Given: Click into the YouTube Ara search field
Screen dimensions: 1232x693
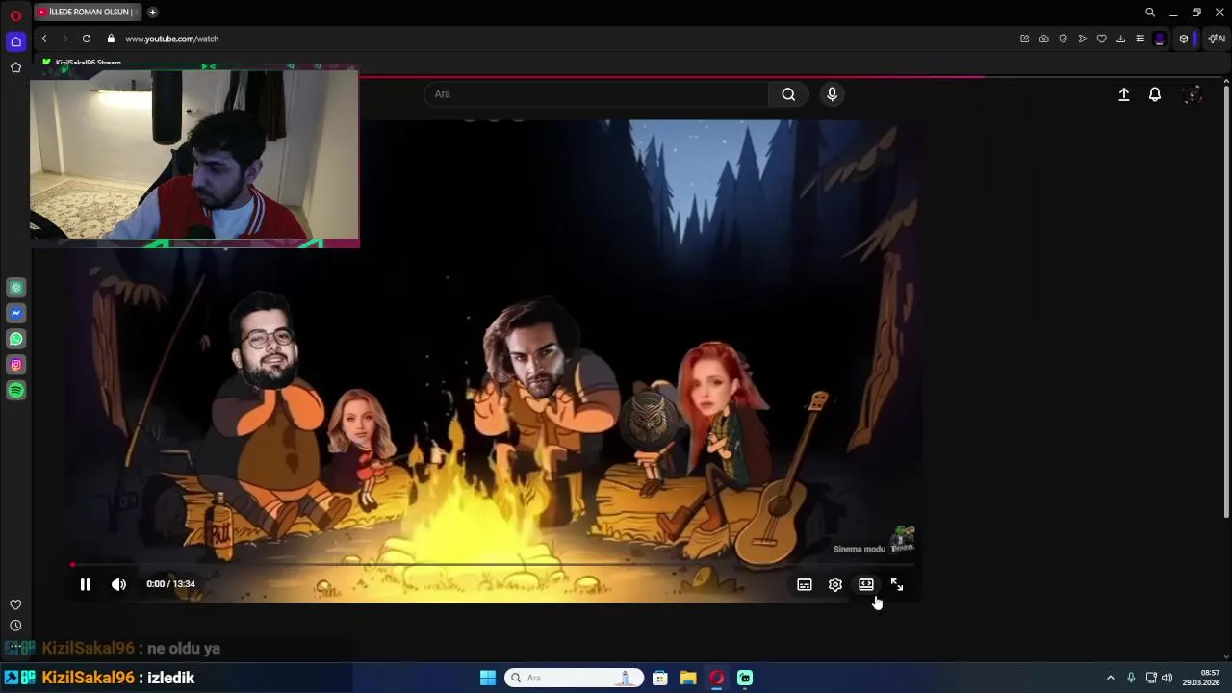Looking at the screenshot, I should pos(597,94).
